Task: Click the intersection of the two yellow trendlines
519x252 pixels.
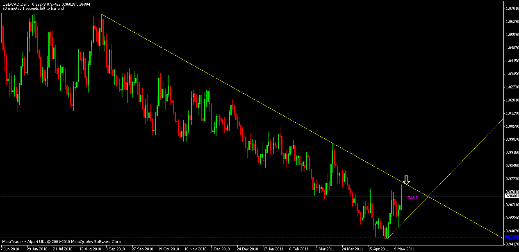Action: (428, 197)
